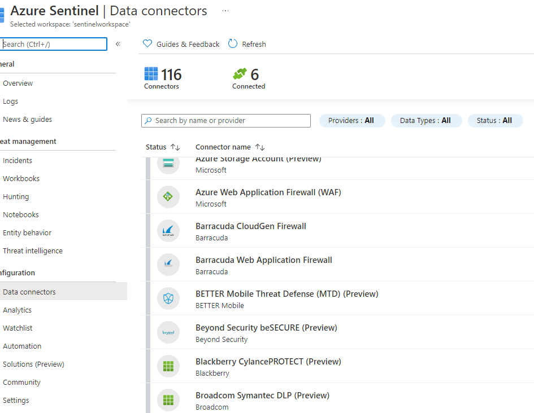Open the Providers filter dropdown
534x413 pixels.
pos(351,120)
